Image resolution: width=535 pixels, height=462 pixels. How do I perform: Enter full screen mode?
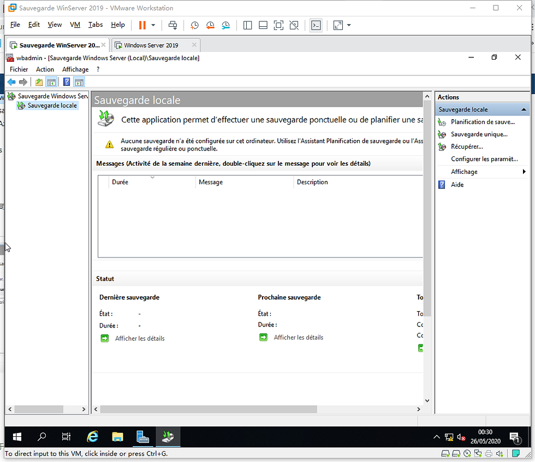coord(278,25)
